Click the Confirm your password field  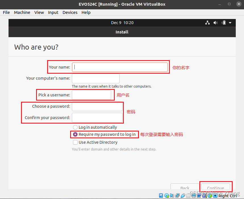97,118
